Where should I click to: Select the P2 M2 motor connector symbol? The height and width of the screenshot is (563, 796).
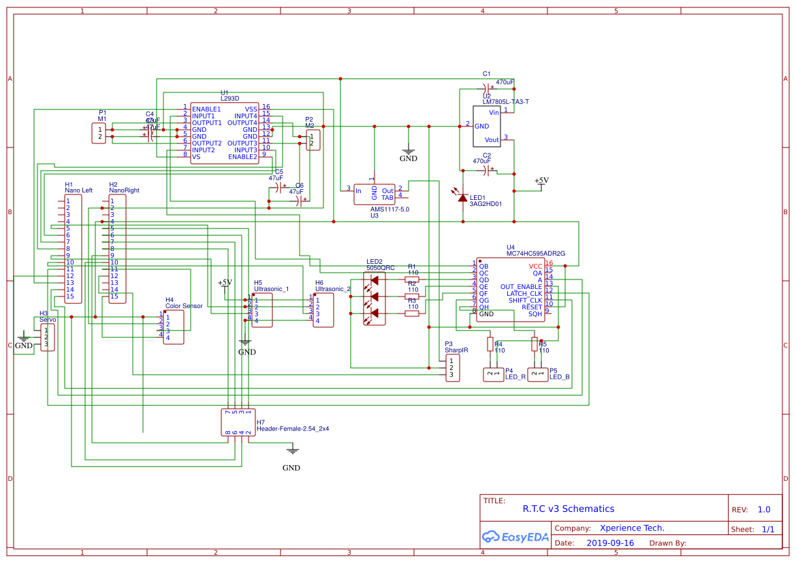[x=313, y=140]
